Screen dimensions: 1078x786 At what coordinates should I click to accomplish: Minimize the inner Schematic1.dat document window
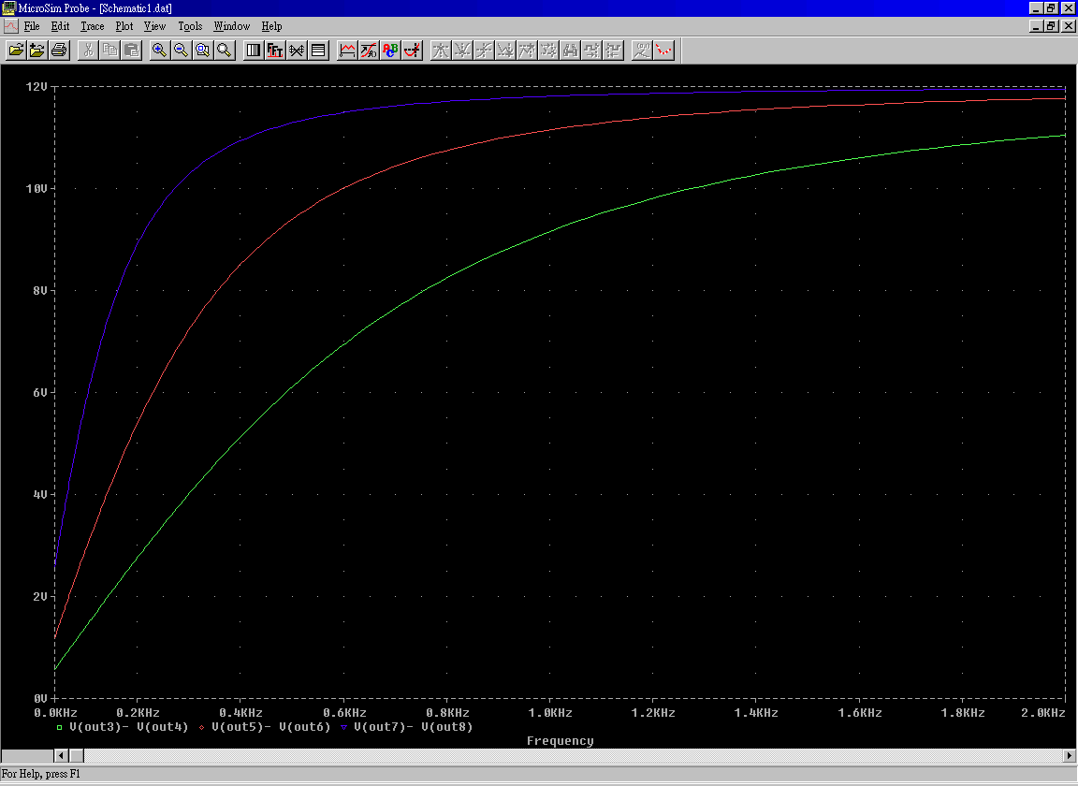tap(1037, 26)
